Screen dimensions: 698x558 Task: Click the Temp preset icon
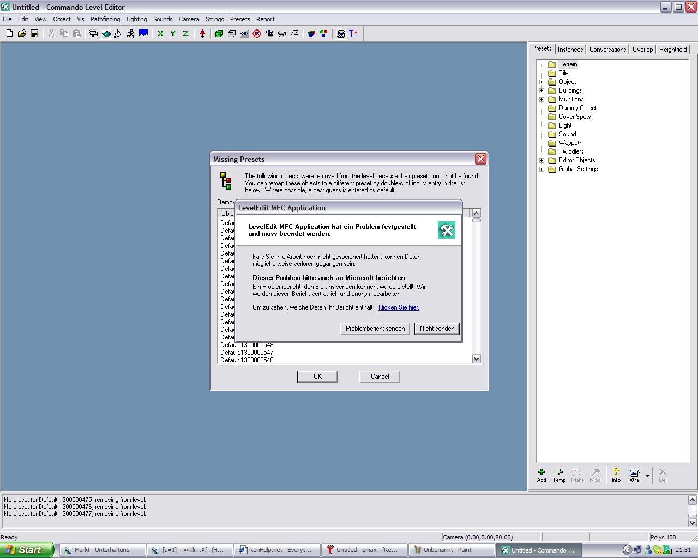559,475
